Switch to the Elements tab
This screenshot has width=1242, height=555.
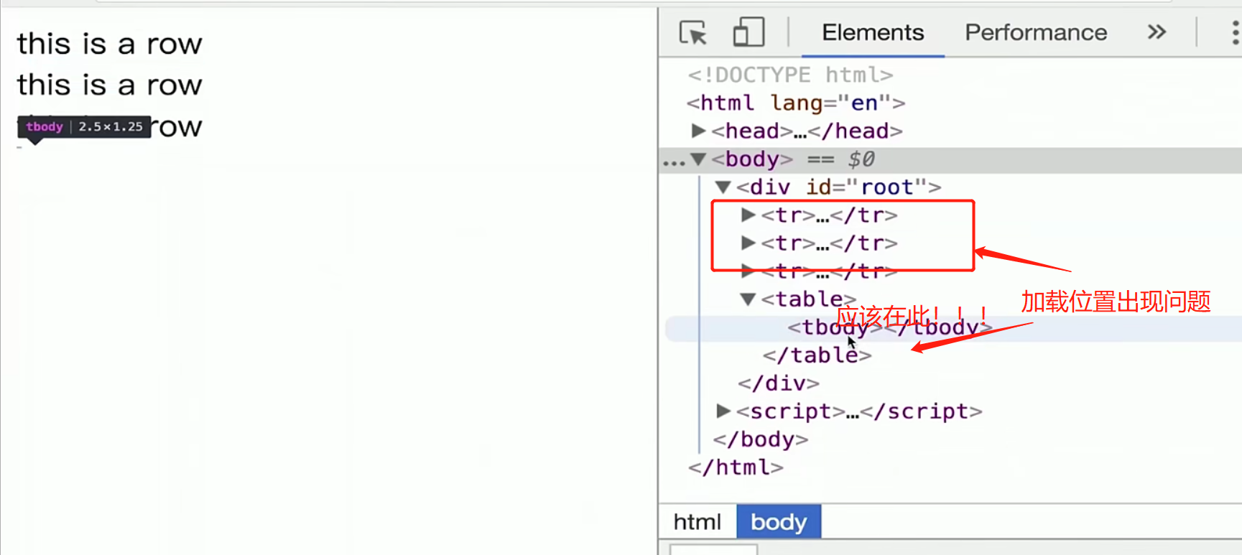[x=873, y=33]
